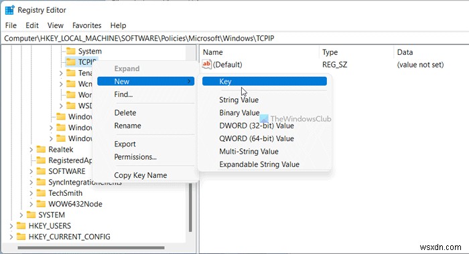The width and height of the screenshot is (469, 254).
Task: Click the HKEY_CURRENT_CONFIG folder icon
Action: [21, 237]
